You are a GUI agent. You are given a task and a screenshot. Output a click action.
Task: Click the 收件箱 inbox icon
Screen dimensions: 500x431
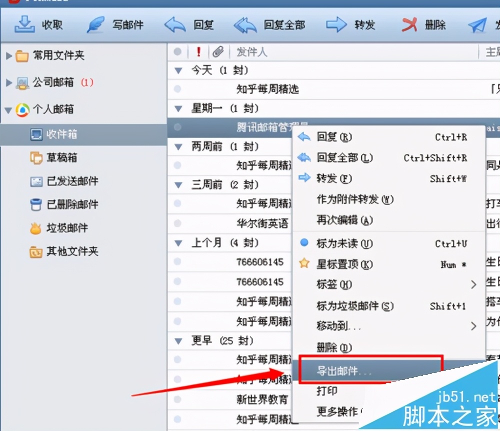coord(36,134)
